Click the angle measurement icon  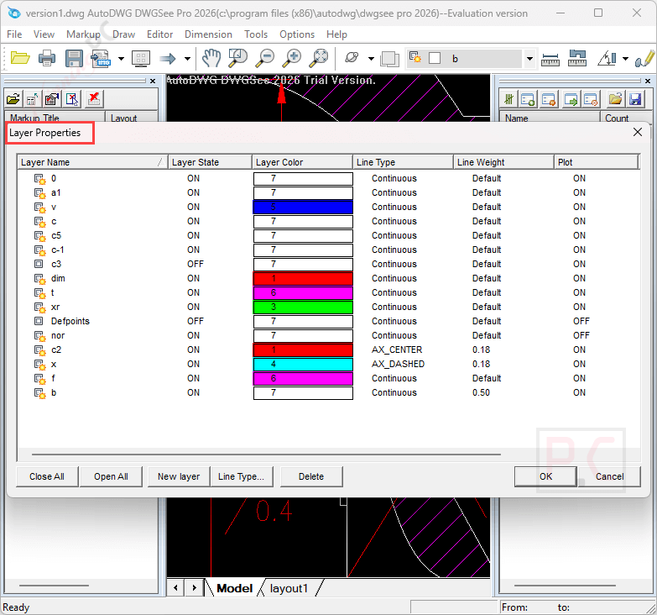point(607,58)
